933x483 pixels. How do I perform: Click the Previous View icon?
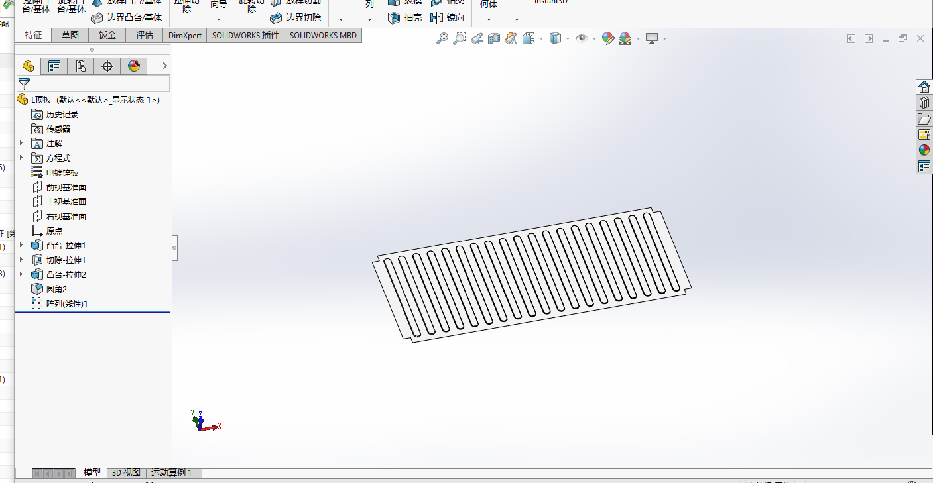(477, 39)
